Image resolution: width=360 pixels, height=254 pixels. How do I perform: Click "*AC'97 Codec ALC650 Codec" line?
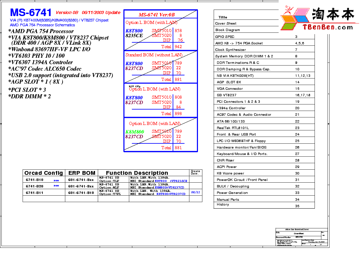(x=45, y=69)
